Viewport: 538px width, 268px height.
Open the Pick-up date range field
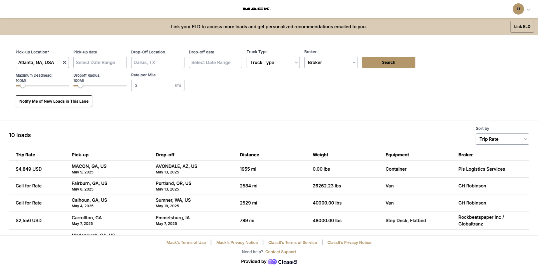[100, 62]
